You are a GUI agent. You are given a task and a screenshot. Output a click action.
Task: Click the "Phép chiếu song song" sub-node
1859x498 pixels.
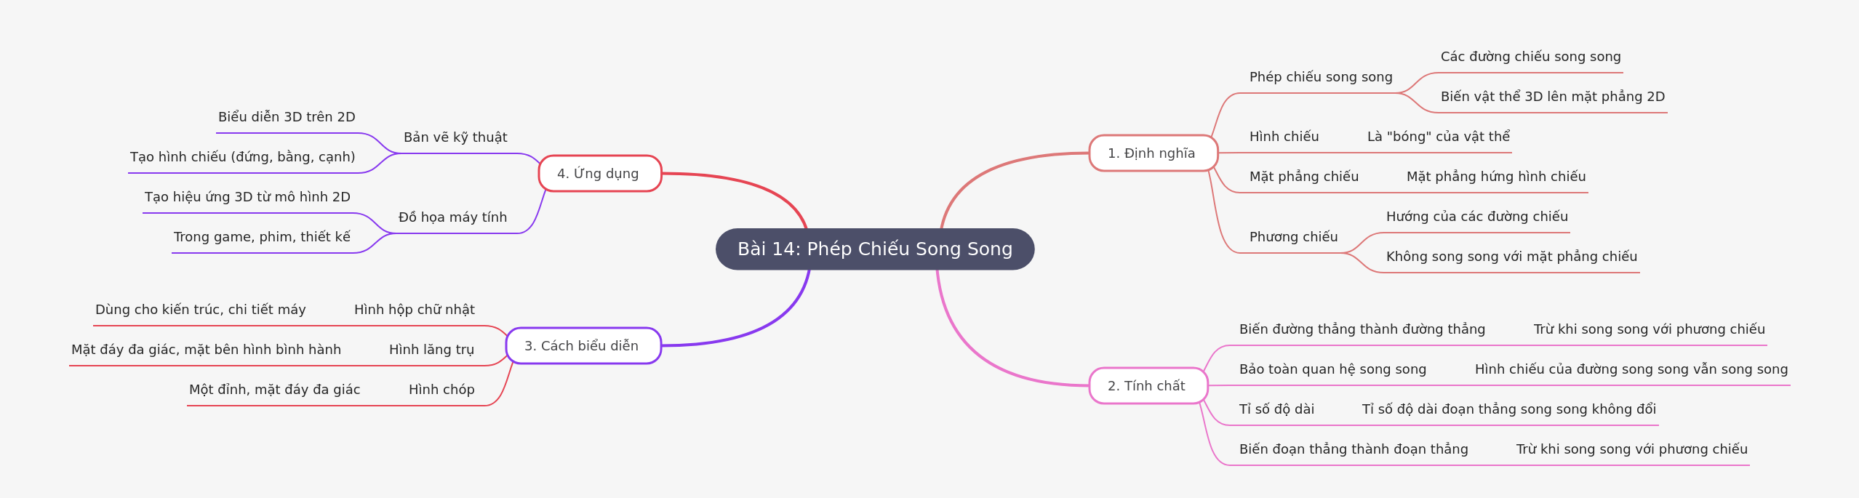tap(1321, 77)
